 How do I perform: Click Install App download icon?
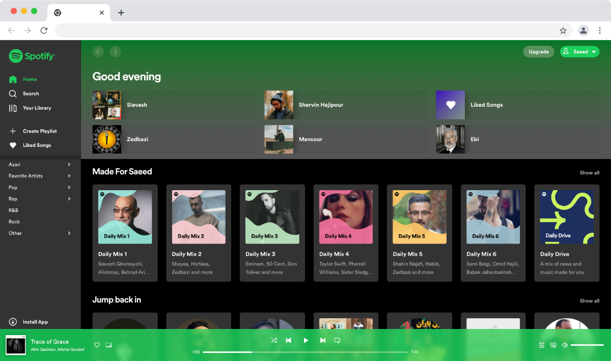tap(13, 322)
